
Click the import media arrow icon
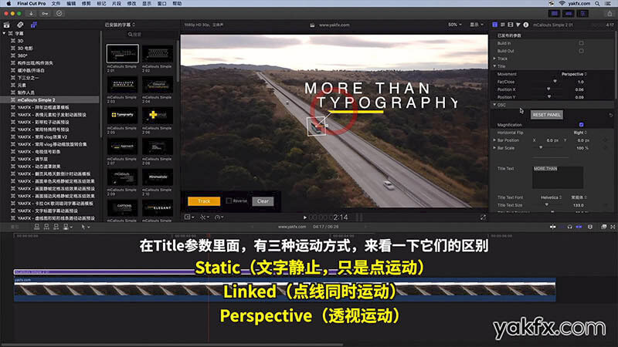pyautogui.click(x=31, y=13)
